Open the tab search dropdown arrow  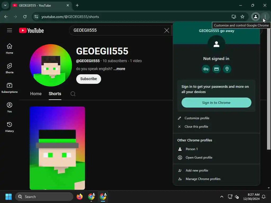click(x=5, y=5)
